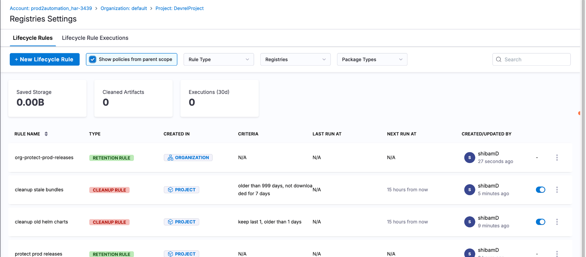Sort by Rule Name arrows icon
Viewport: 586px width, 257px height.
[46, 134]
